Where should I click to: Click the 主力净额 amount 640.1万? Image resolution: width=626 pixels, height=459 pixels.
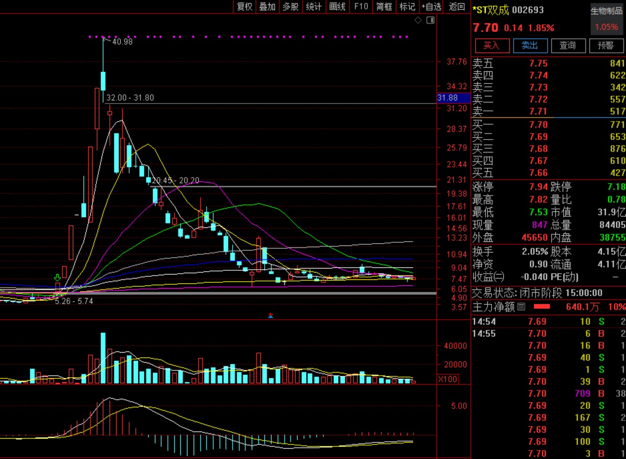(x=582, y=306)
